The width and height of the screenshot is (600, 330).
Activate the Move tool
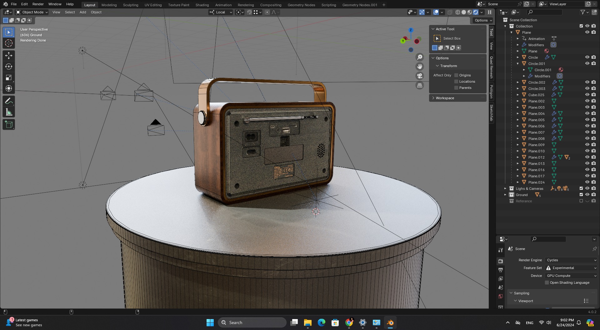(x=9, y=56)
